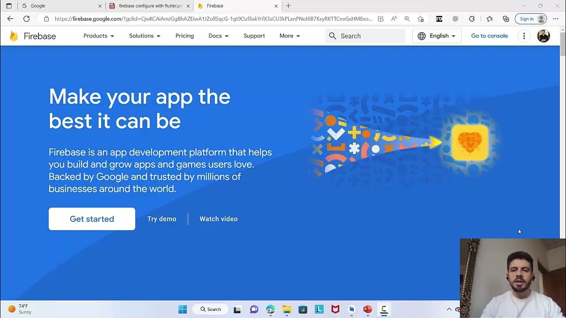Screen dimensions: 566x318
Task: Open browser Collections
Action: [x=506, y=19]
